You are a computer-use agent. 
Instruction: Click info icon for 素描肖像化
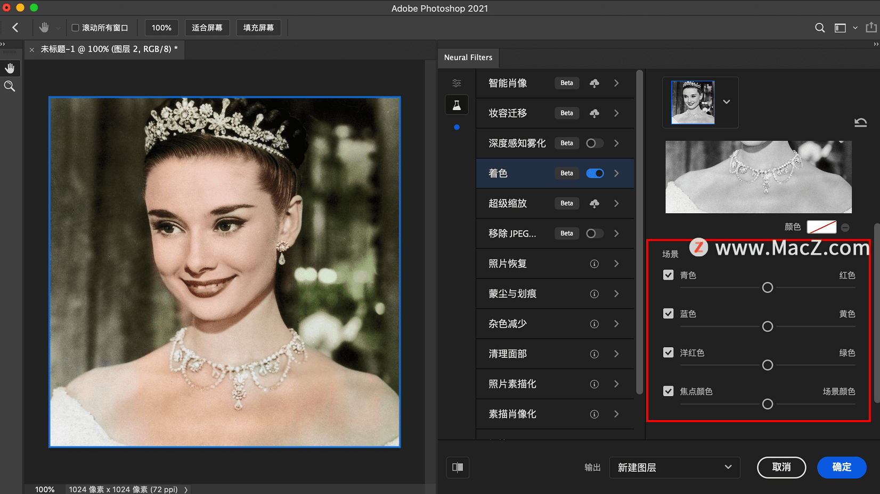coord(594,414)
